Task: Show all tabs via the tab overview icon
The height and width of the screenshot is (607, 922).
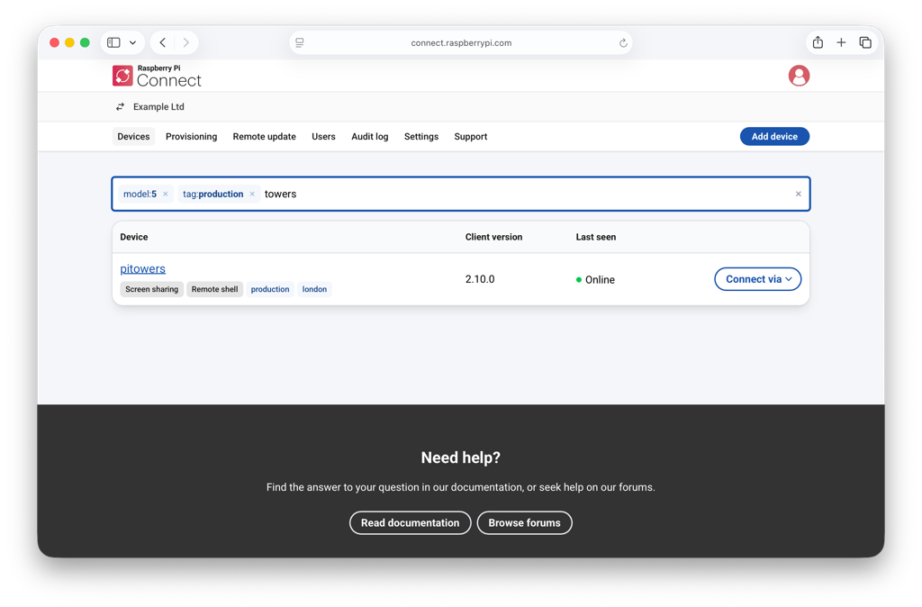Action: point(865,41)
